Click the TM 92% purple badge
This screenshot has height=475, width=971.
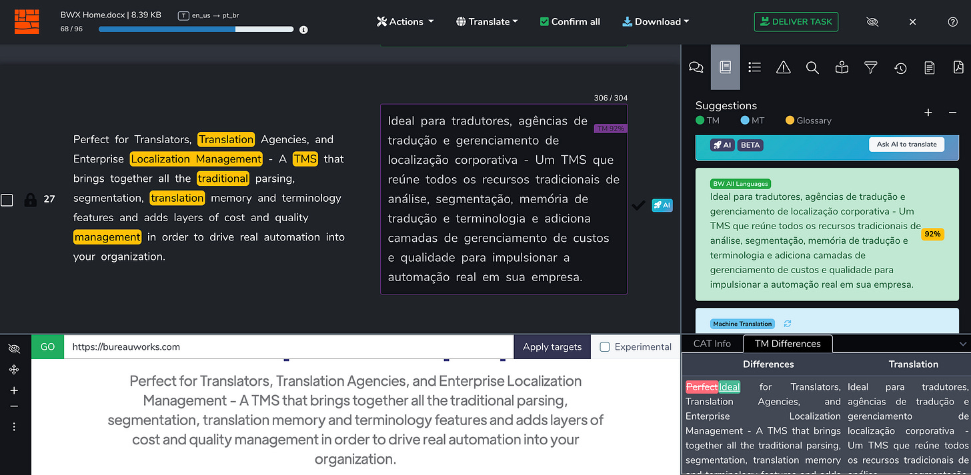point(611,129)
